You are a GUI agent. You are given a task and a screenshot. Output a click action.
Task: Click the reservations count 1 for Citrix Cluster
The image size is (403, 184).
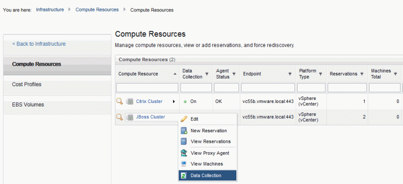(364, 101)
